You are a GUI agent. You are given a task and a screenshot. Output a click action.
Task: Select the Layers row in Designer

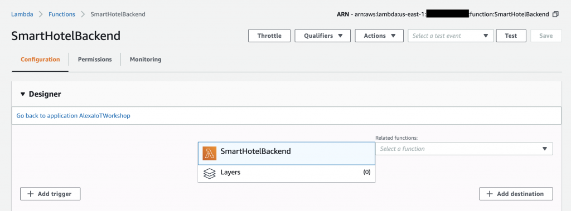(287, 174)
